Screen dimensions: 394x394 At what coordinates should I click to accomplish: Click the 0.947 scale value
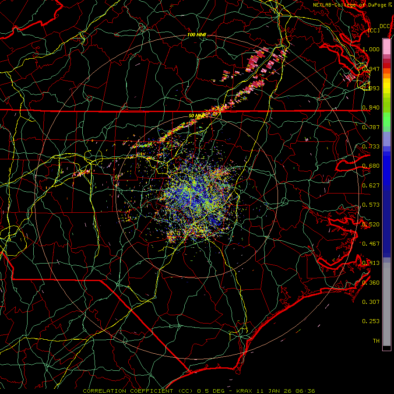[x=371, y=69]
